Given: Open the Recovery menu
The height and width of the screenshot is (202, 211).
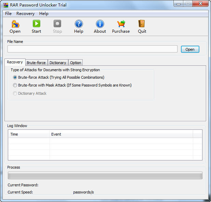Looking at the screenshot, I should [25, 14].
